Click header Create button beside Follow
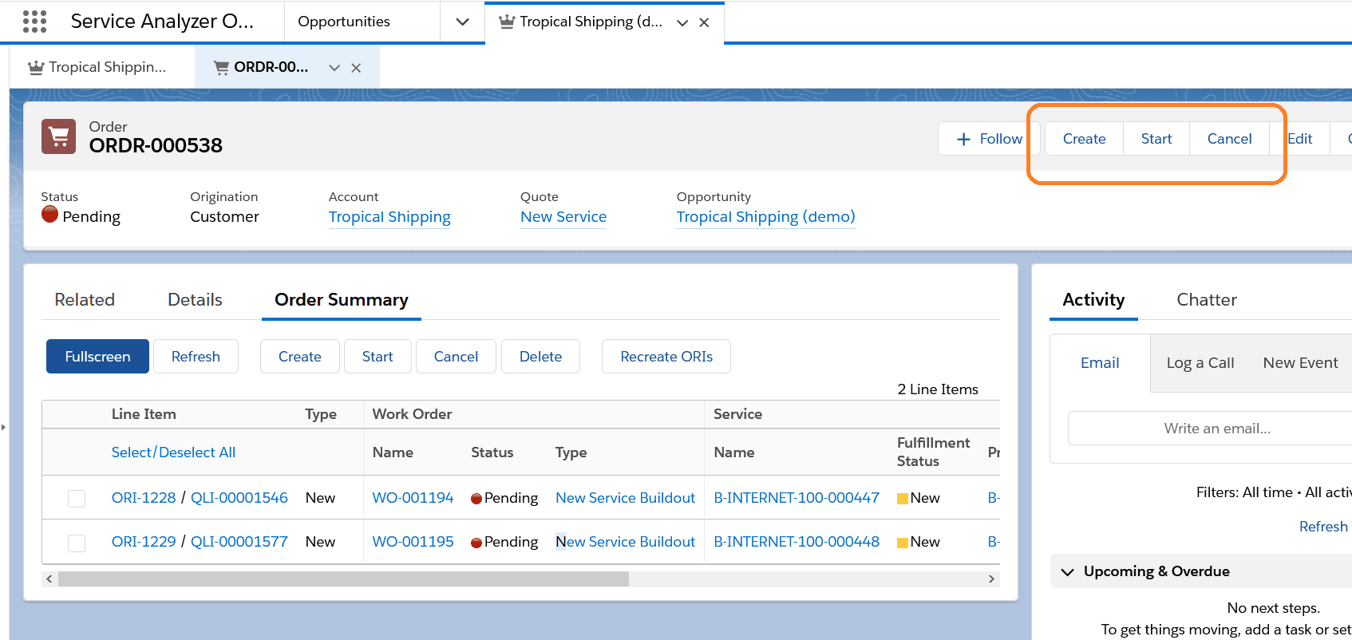The height and width of the screenshot is (640, 1352). pos(1084,139)
